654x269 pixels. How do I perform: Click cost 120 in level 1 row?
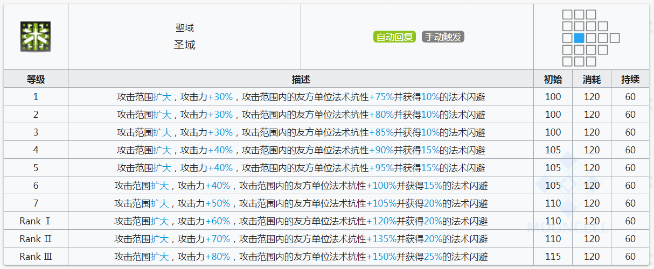point(592,97)
